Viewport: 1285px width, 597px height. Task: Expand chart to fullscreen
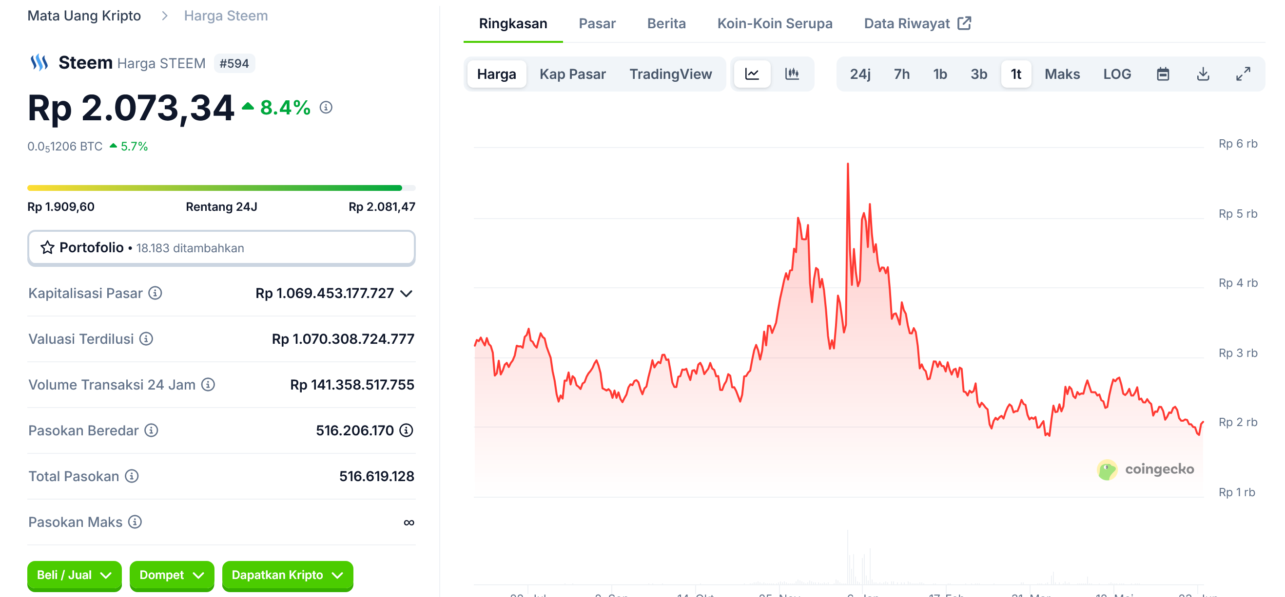1243,74
